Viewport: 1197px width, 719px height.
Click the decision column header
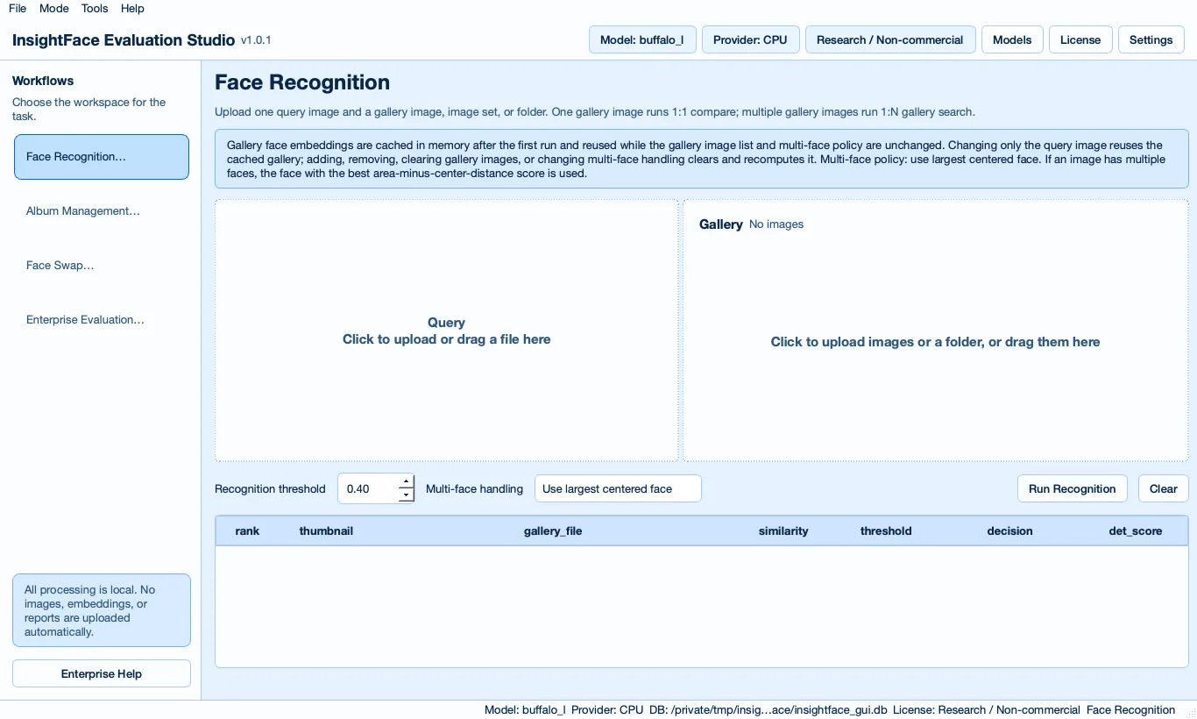[x=1009, y=531]
